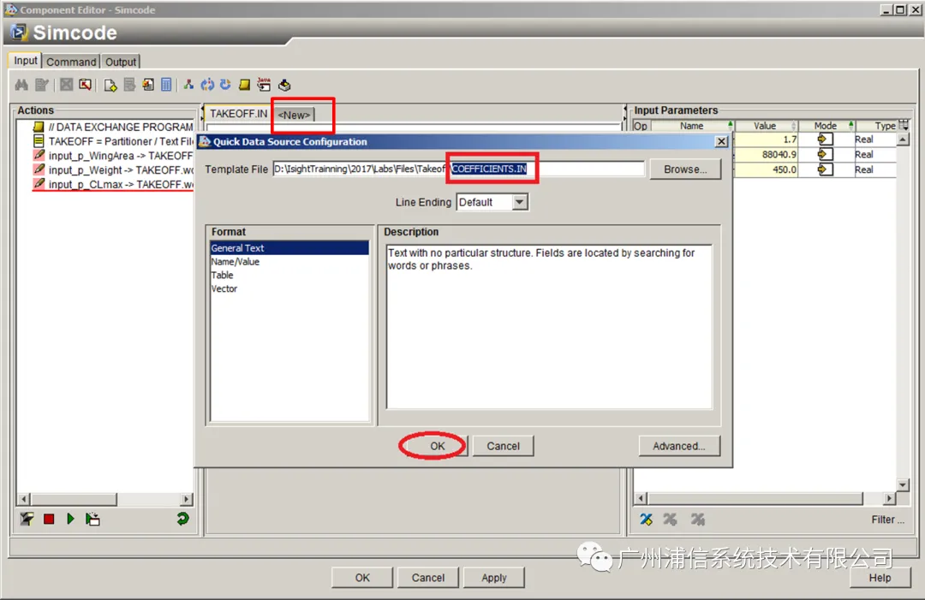Image resolution: width=925 pixels, height=600 pixels.
Task: Click Help in the Component Editor
Action: (880, 578)
